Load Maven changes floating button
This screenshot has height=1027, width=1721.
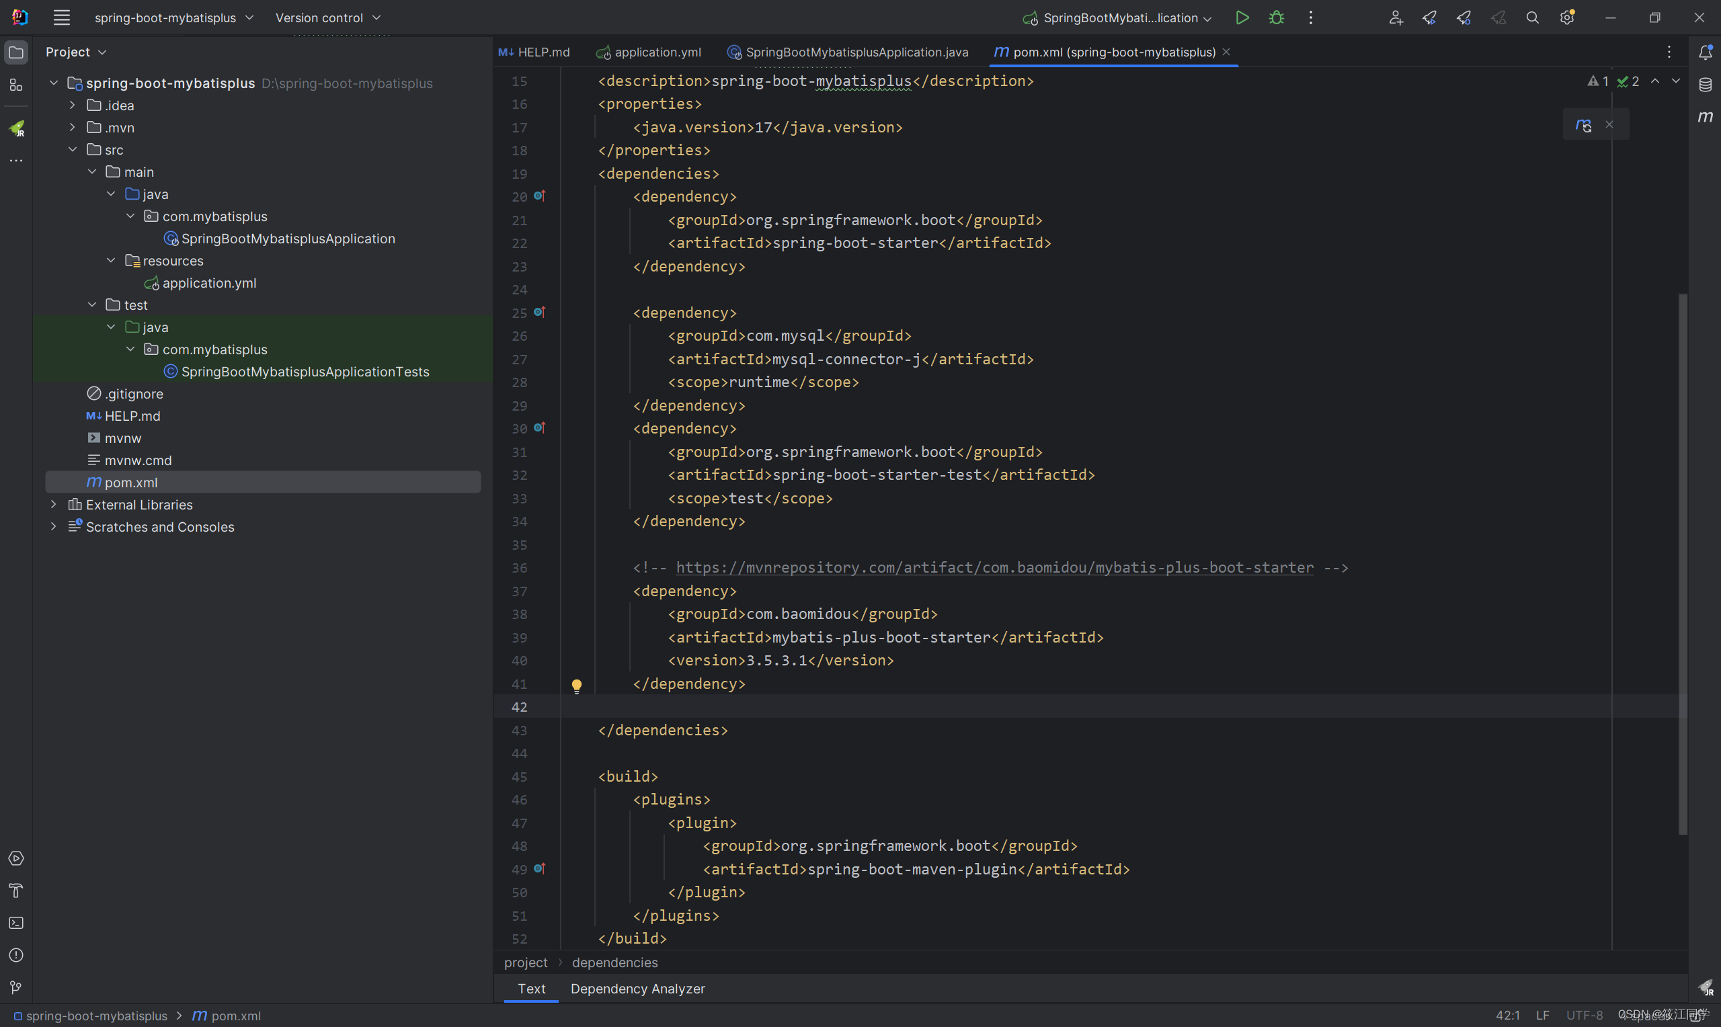(1583, 124)
